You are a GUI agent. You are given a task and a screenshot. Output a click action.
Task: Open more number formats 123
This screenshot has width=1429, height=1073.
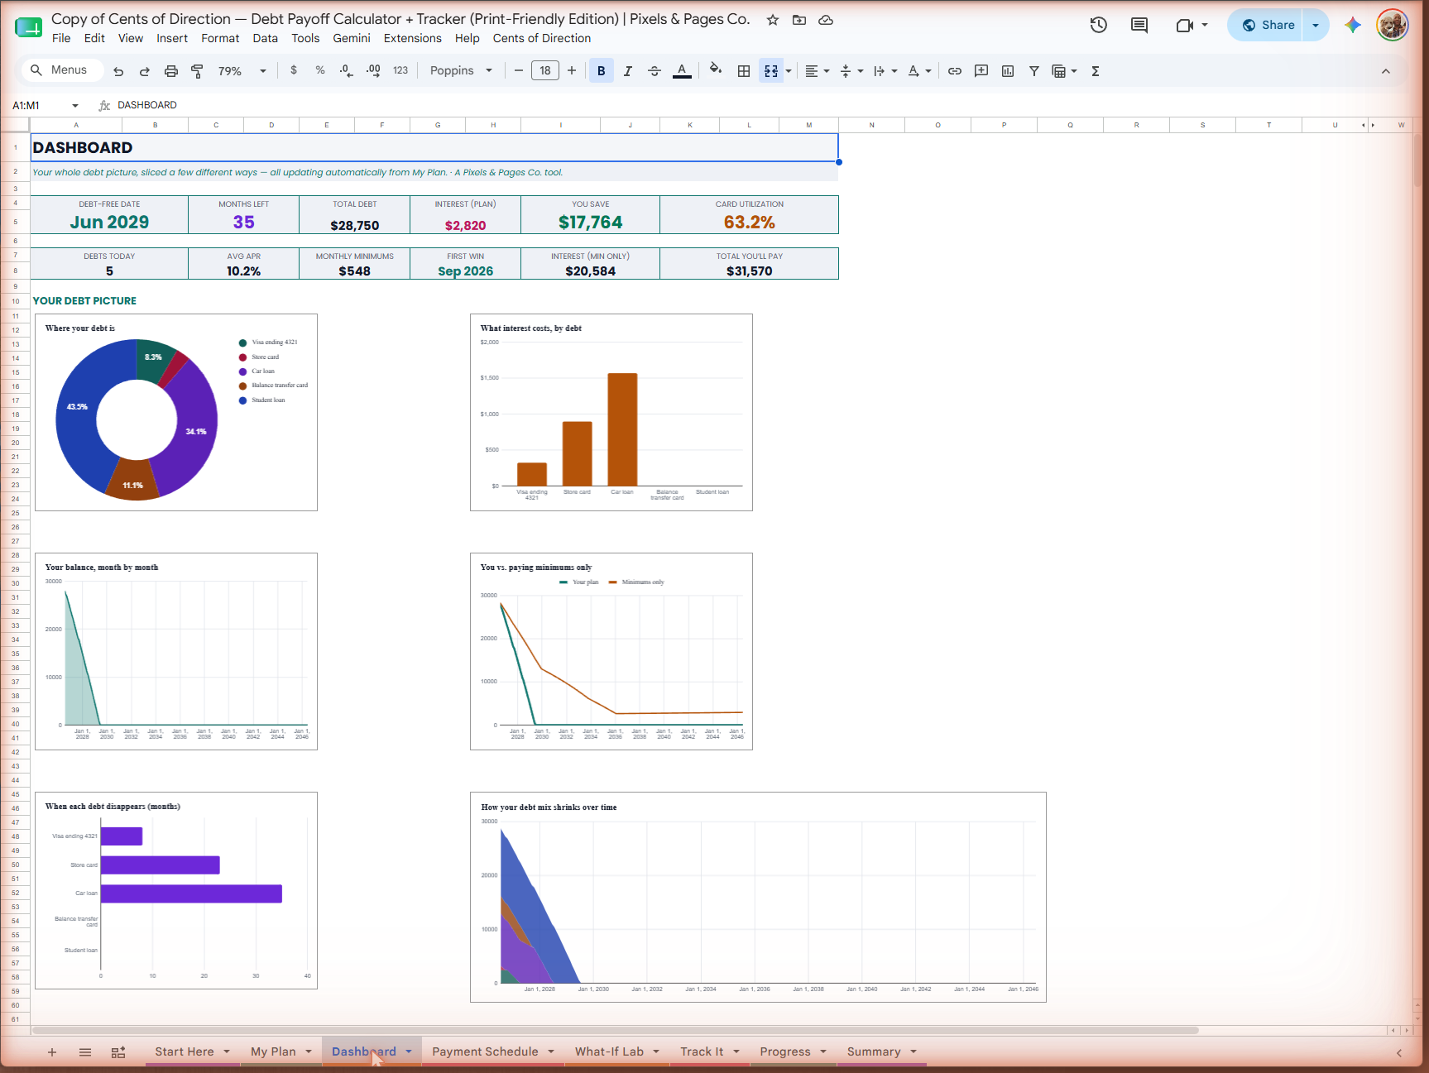tap(400, 71)
